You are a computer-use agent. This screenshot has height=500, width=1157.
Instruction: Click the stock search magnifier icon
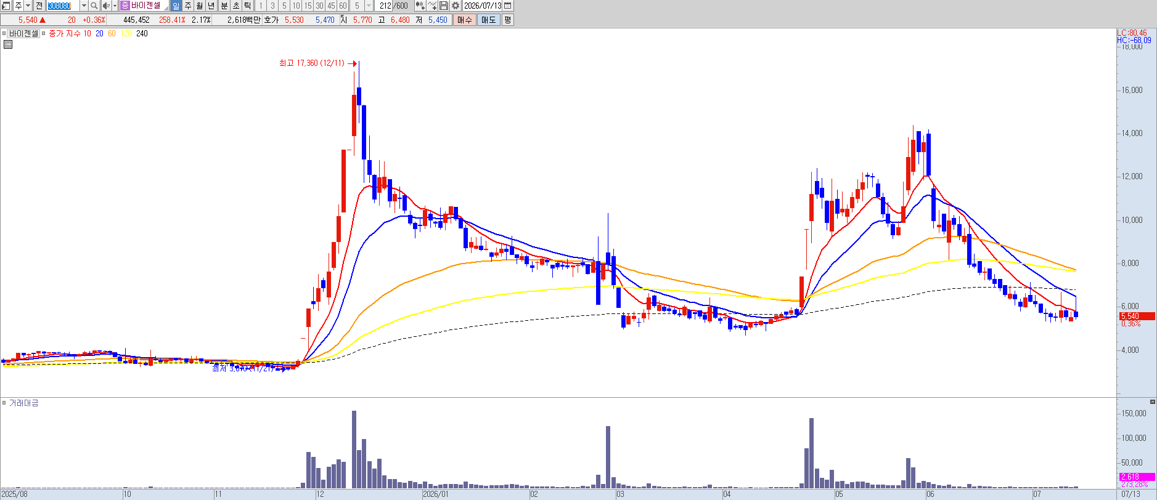[94, 6]
